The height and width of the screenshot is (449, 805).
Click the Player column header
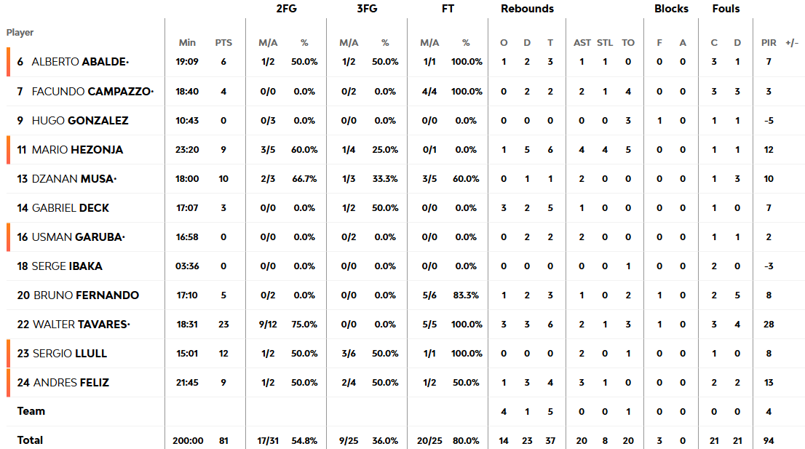coord(20,33)
